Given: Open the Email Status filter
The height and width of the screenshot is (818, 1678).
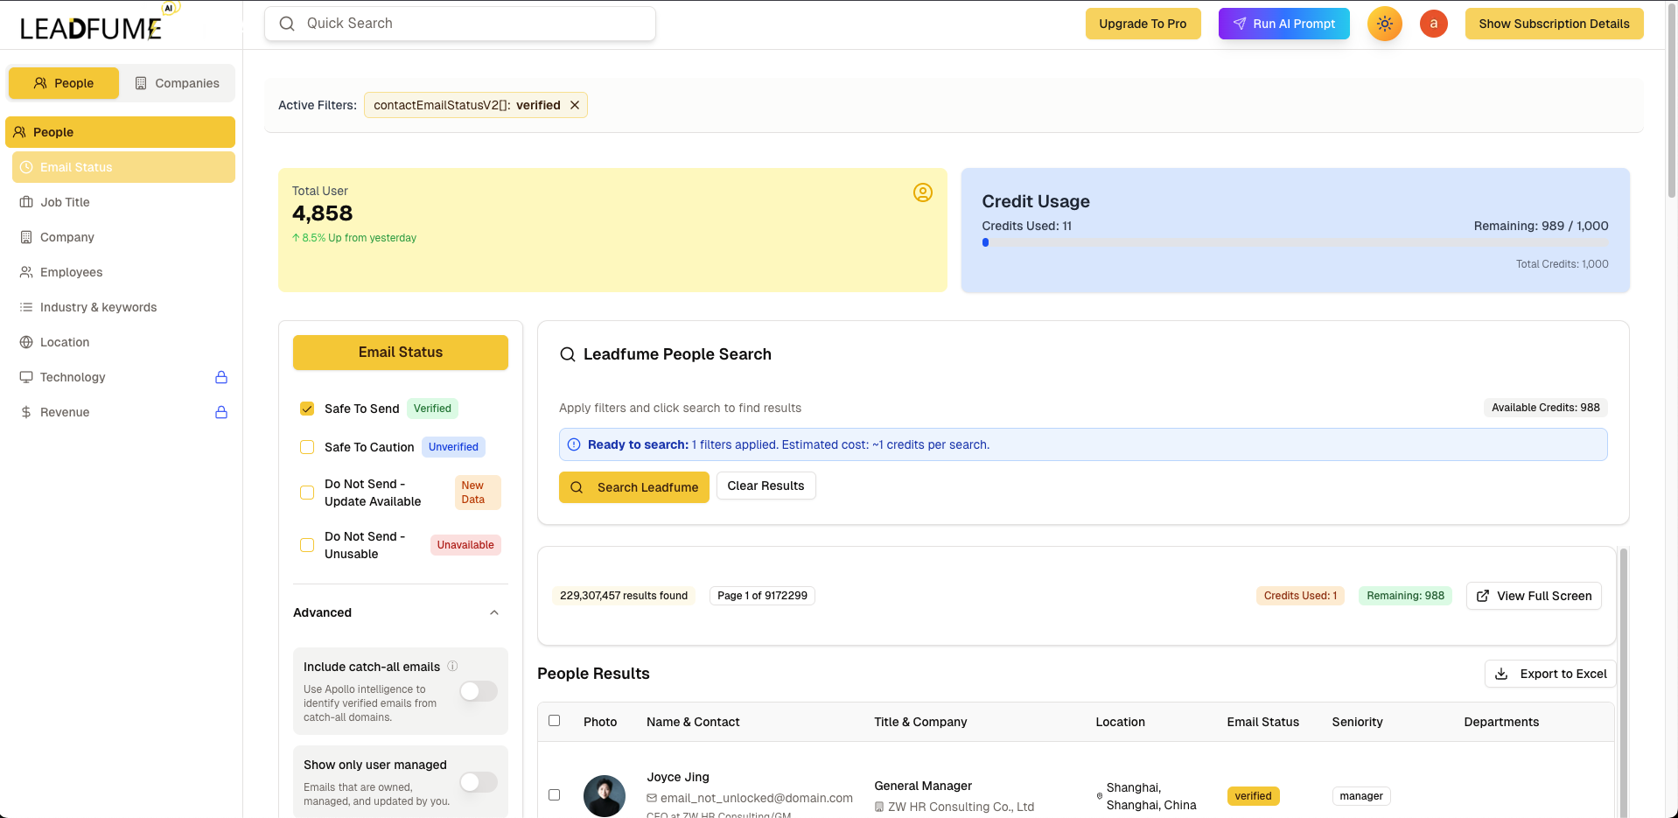Looking at the screenshot, I should (x=123, y=167).
